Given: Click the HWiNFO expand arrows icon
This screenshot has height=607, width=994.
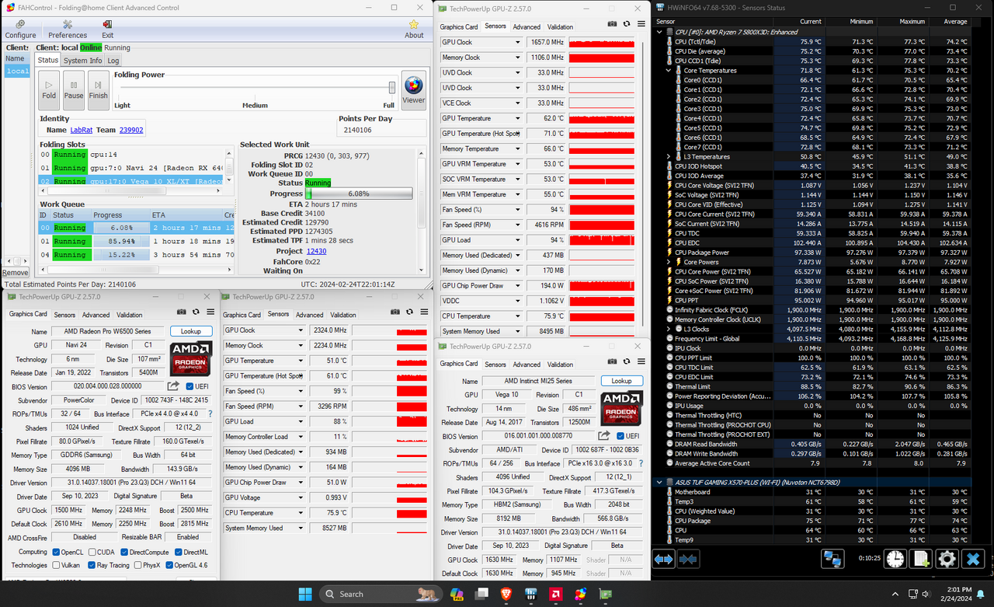Looking at the screenshot, I should click(x=663, y=559).
